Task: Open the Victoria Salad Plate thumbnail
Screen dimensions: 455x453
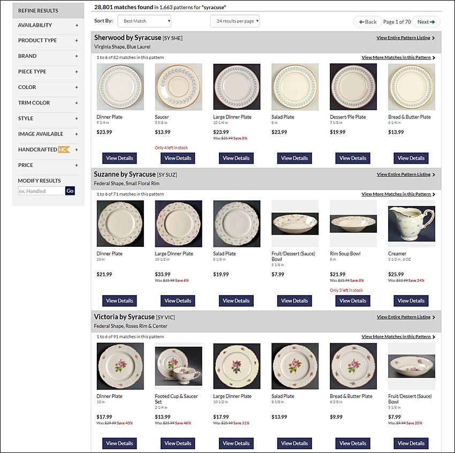Action: 295,366
